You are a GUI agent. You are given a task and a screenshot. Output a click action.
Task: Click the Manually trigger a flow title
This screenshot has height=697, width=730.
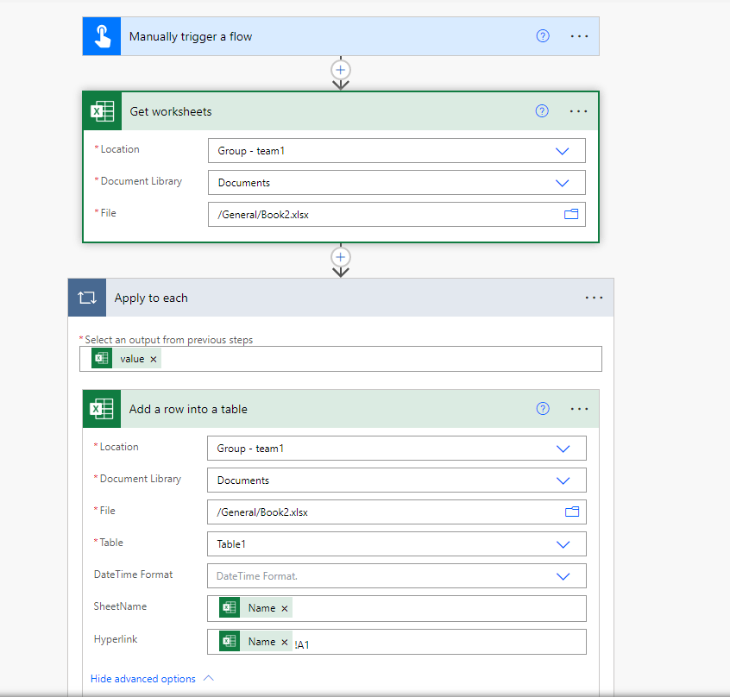coord(191,37)
